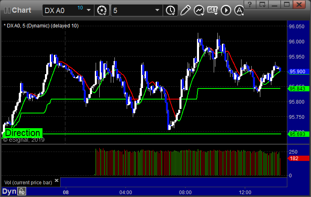
Task: Expand the interval 5 dropdown
Action: pos(157,10)
